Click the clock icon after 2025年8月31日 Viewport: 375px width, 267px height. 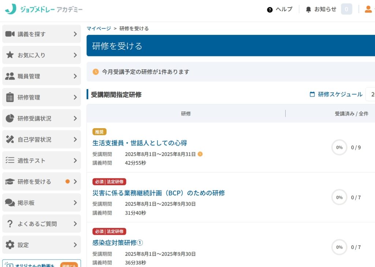coord(200,154)
